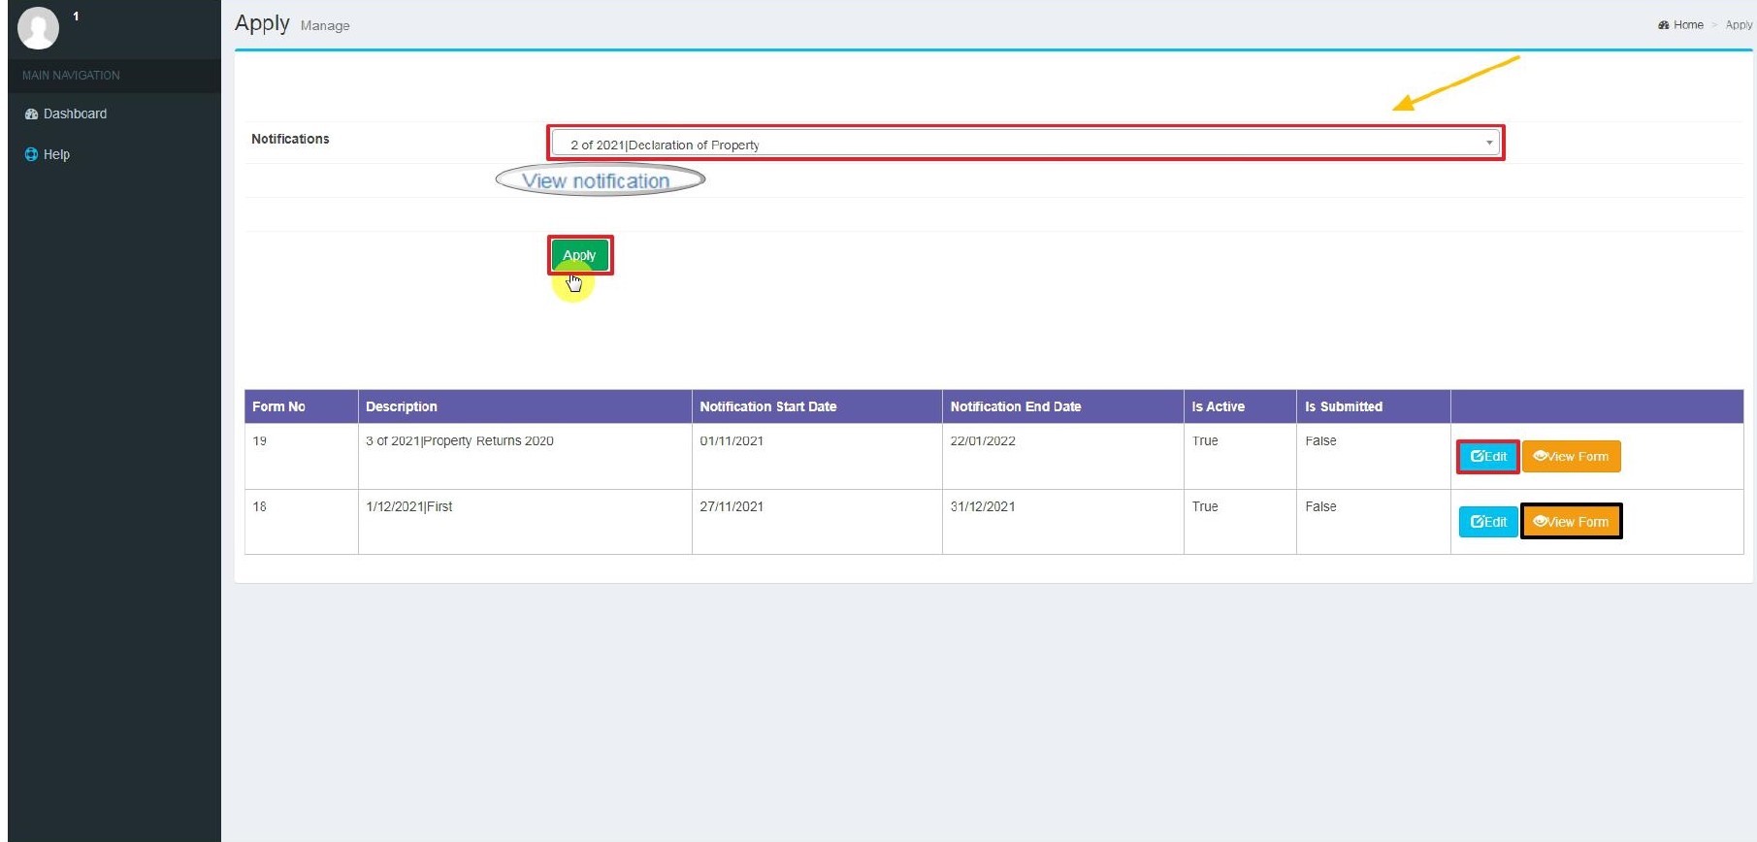This screenshot has width=1757, height=842.
Task: Open the View notification link
Action: (596, 181)
